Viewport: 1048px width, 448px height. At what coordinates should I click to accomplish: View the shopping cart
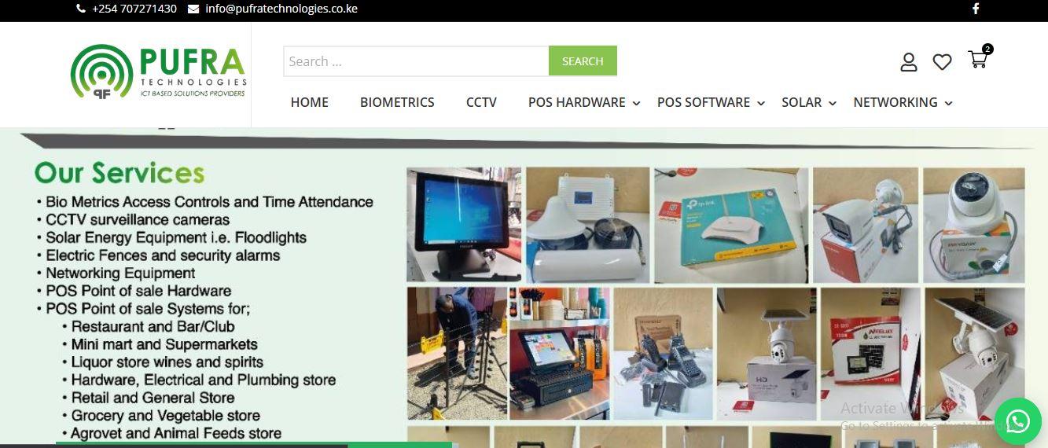pos(978,60)
